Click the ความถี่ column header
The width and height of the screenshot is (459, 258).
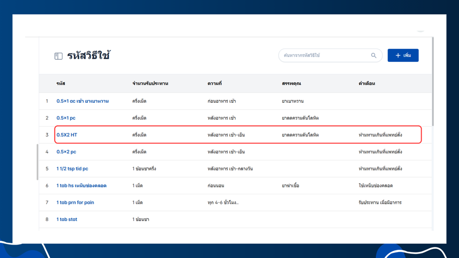coord(215,83)
